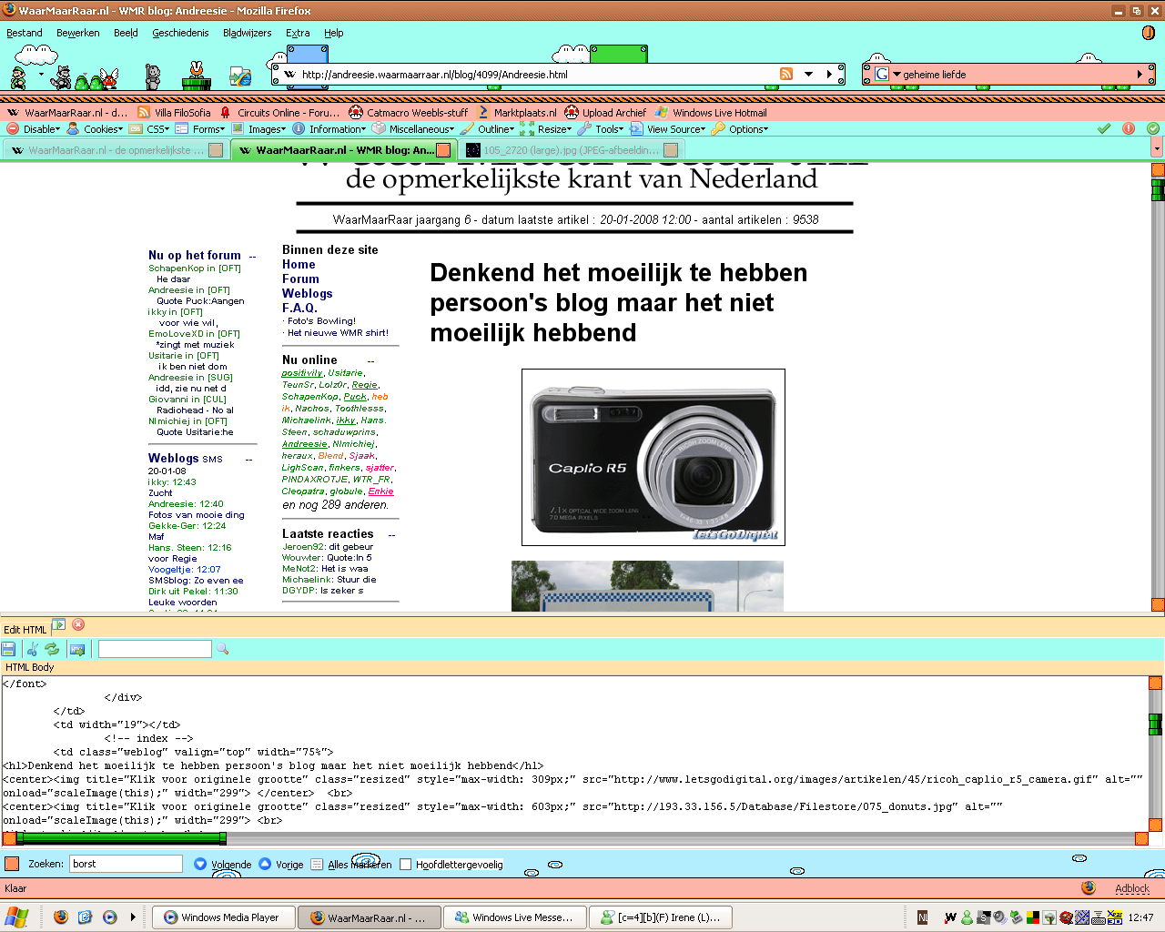Open the search engine selector dropdown arrow
This screenshot has width=1165, height=932.
897,75
